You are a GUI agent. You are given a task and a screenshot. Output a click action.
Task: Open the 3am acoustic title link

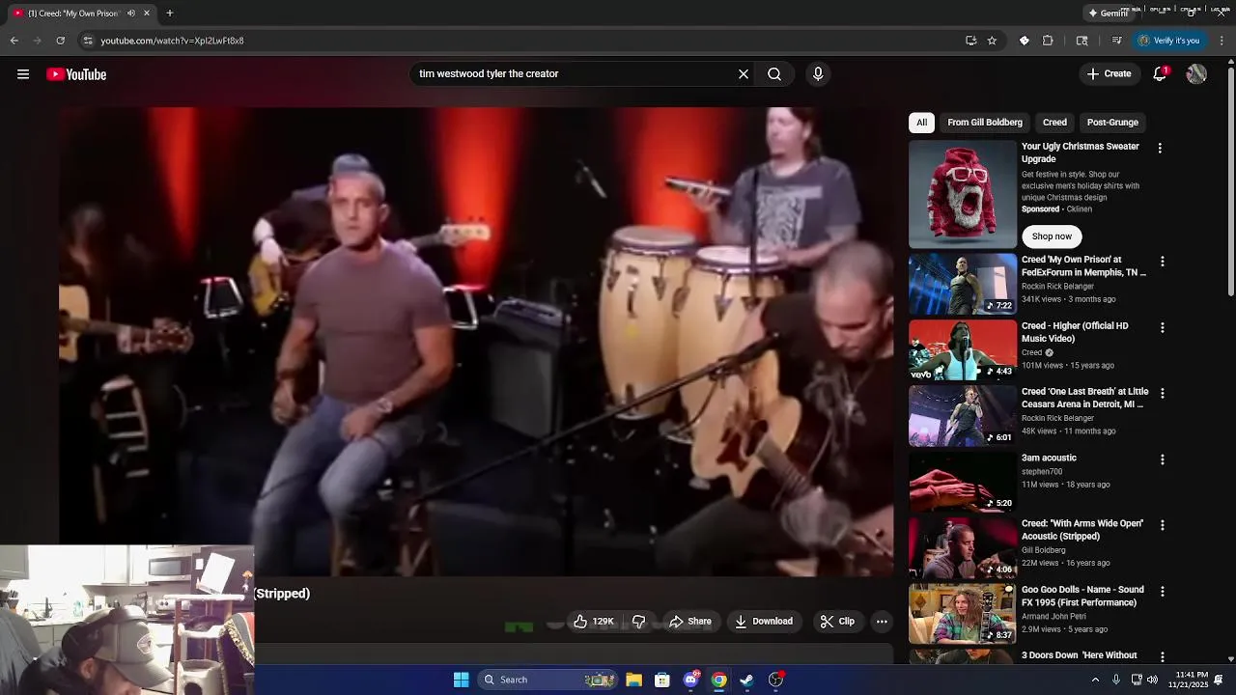pyautogui.click(x=1049, y=459)
